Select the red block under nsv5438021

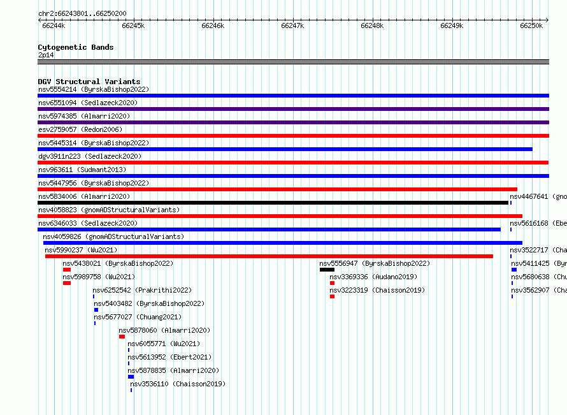(x=67, y=270)
